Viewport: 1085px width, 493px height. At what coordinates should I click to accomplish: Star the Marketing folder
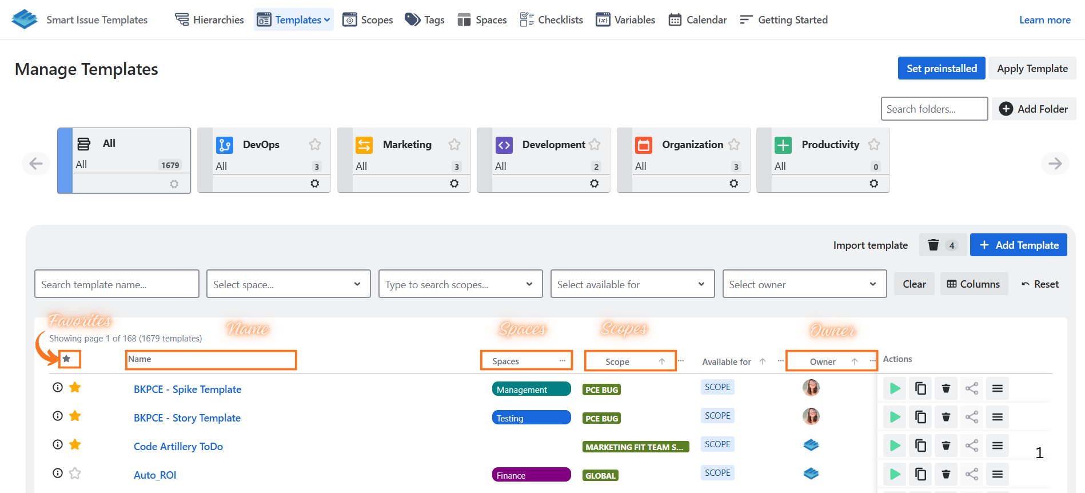(454, 144)
